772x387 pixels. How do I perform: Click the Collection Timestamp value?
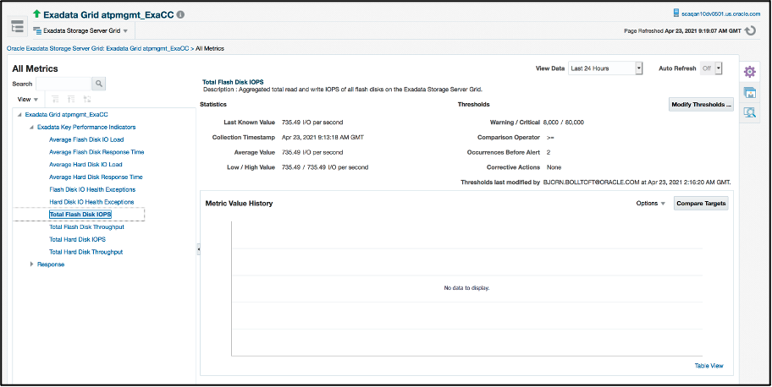tap(323, 137)
